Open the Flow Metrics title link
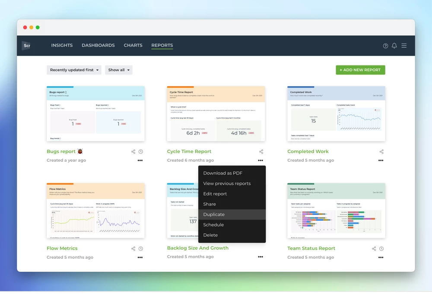The width and height of the screenshot is (432, 295). (62, 248)
